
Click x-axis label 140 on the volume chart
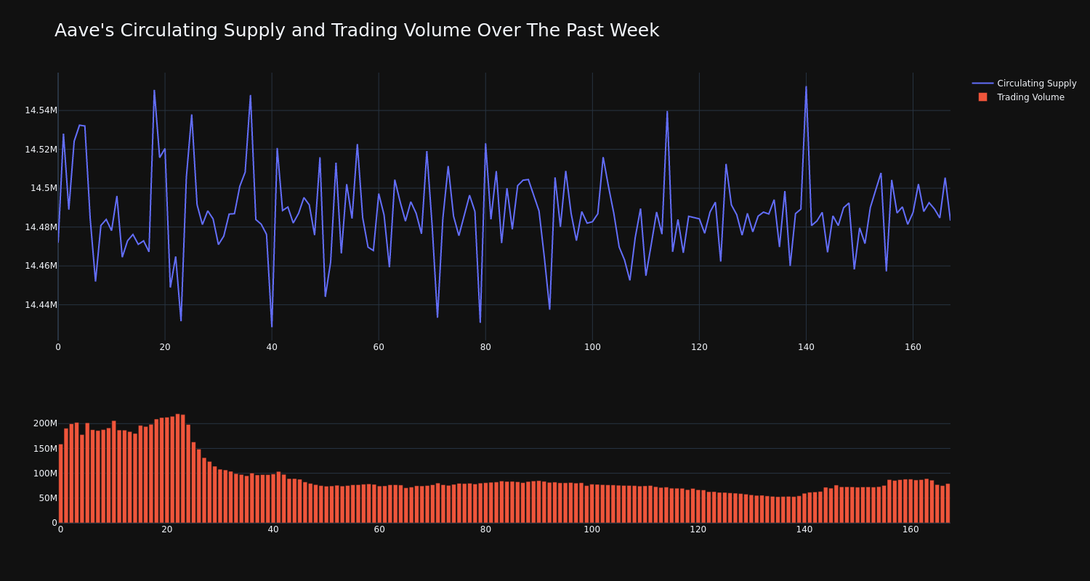click(x=804, y=529)
